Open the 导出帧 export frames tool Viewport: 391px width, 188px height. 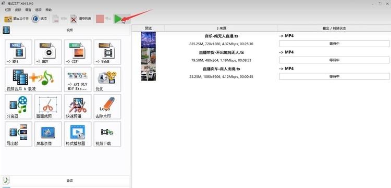click(x=18, y=134)
